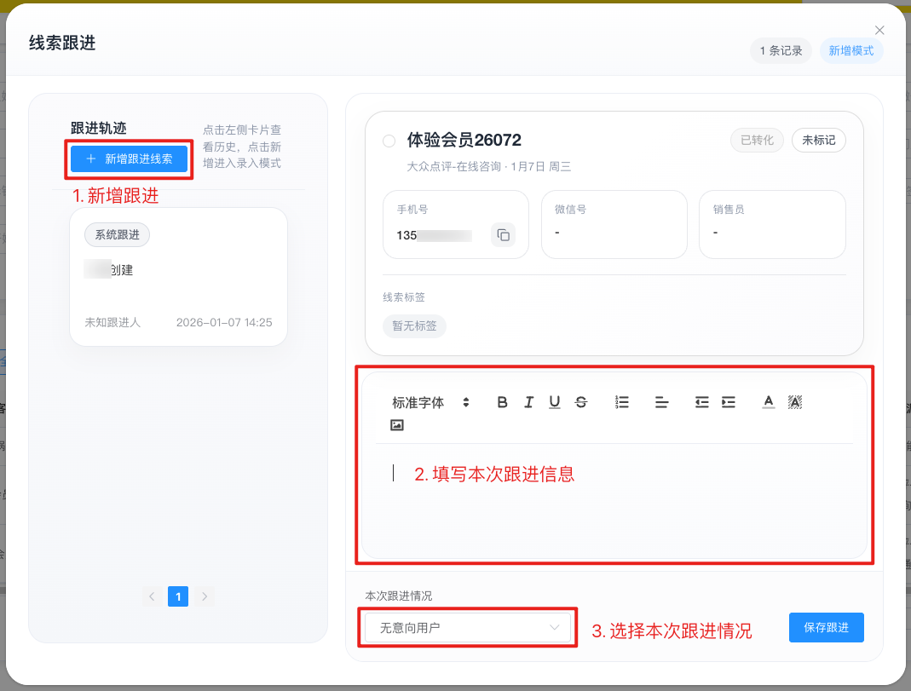Go to next page of follow-up history

[x=205, y=596]
